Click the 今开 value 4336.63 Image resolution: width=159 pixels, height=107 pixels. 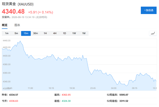[x=14, y=101]
